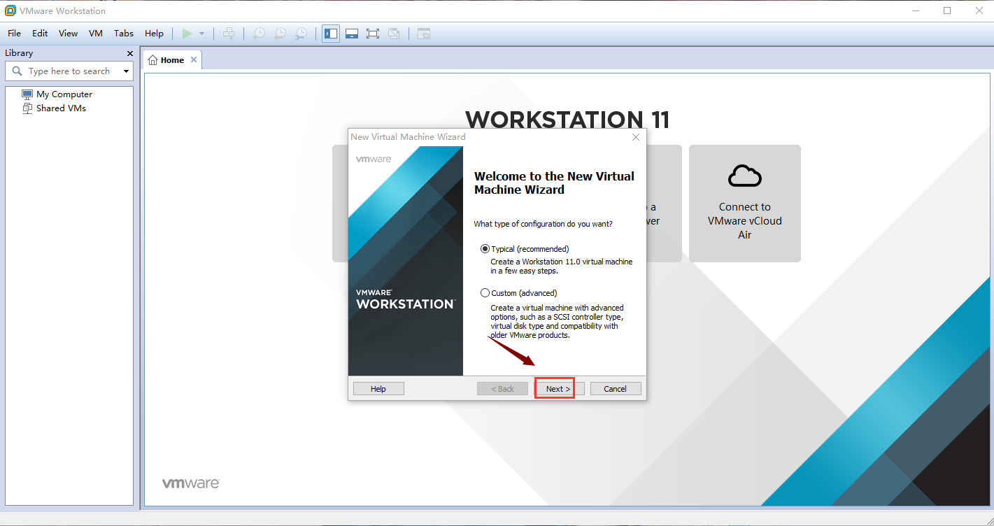The image size is (994, 526).
Task: Click the search magnifier icon in Library
Action: [17, 71]
